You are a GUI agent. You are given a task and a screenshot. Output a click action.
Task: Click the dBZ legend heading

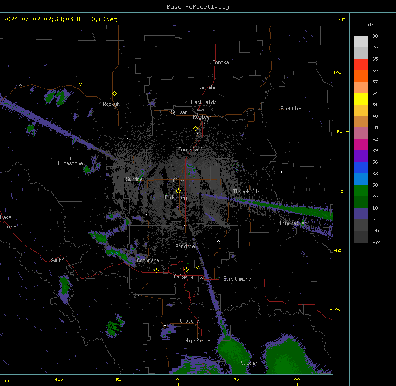click(372, 24)
